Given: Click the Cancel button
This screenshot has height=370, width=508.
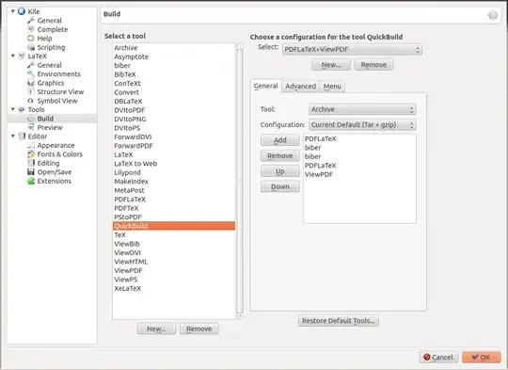Looking at the screenshot, I should pyautogui.click(x=438, y=357).
